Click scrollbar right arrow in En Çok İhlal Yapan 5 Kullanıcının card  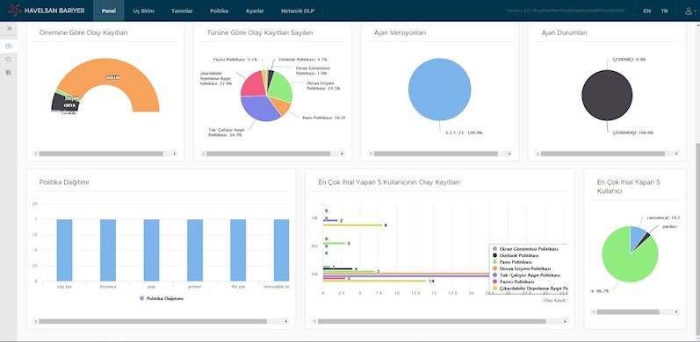(565, 321)
